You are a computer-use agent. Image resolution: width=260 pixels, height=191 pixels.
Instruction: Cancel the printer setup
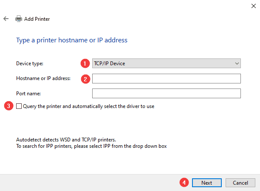click(x=240, y=183)
